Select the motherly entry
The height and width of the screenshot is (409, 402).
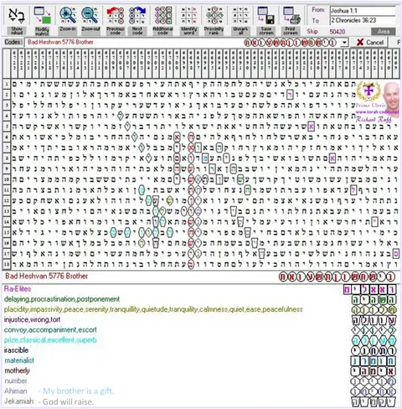click(17, 370)
